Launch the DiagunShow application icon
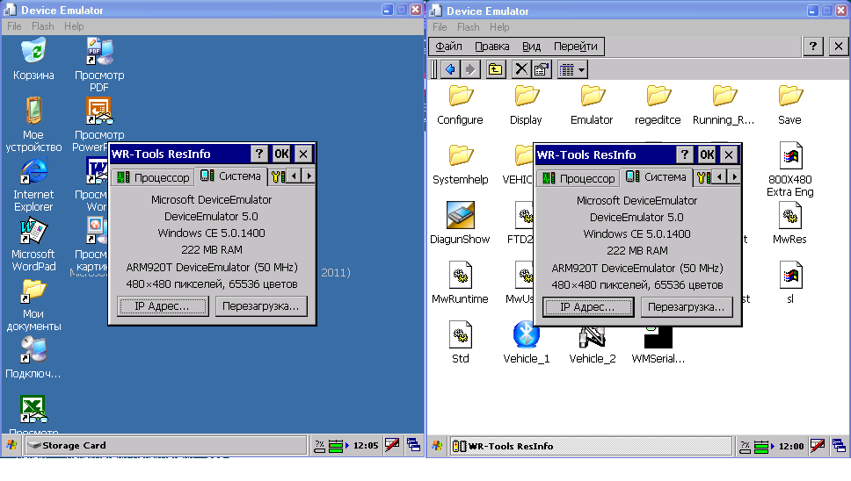Image resolution: width=851 pixels, height=481 pixels. coord(461,223)
